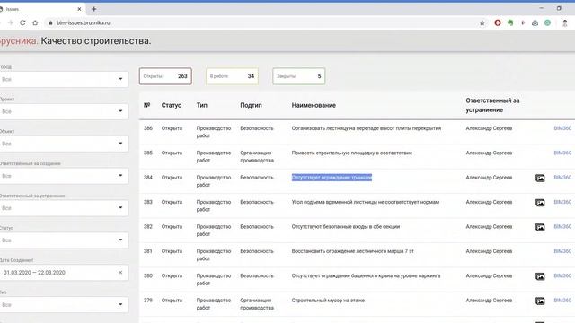This screenshot has height=323, width=575.
Task: Sort by the № column header
Action: click(x=147, y=105)
